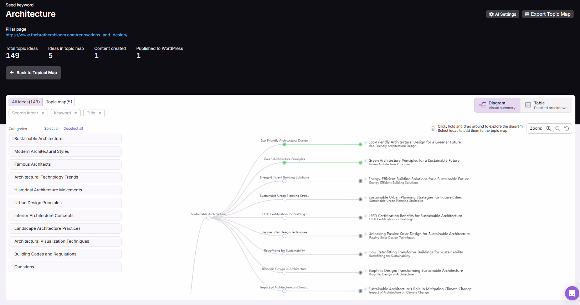The image size is (580, 305).
Task: Expand the Title filter dropdown
Action: click(x=94, y=113)
